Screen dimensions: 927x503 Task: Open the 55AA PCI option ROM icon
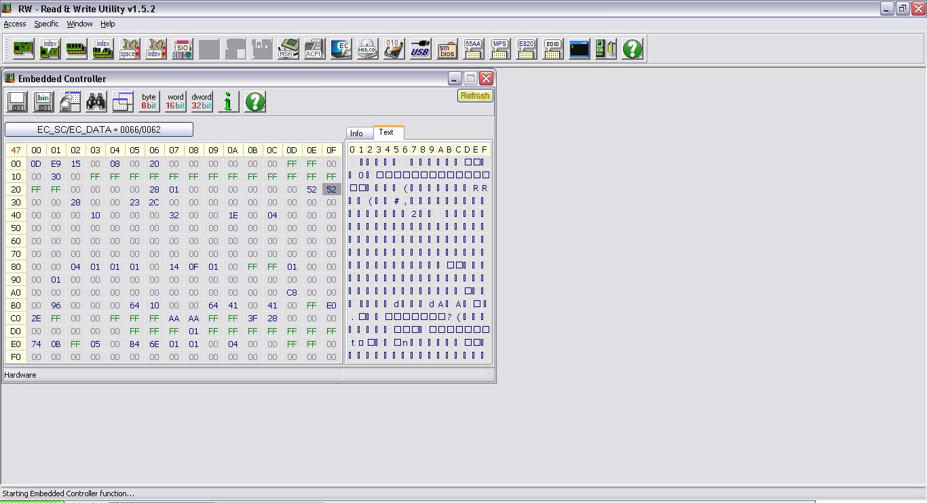click(473, 49)
